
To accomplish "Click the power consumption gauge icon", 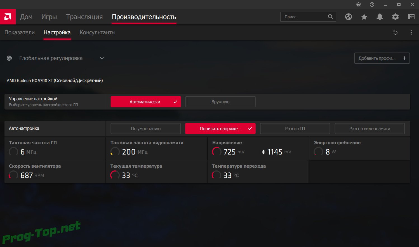I will [318, 152].
